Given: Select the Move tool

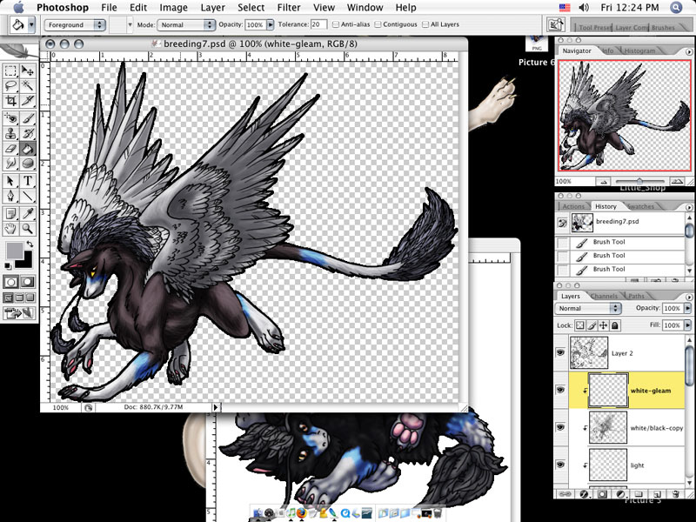Looking at the screenshot, I should pyautogui.click(x=28, y=71).
